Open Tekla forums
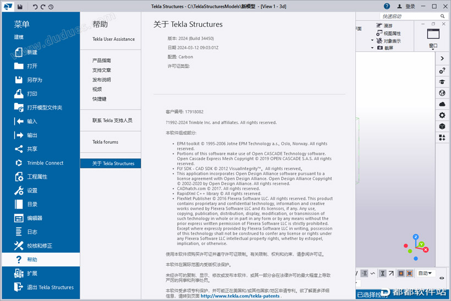 click(x=105, y=142)
